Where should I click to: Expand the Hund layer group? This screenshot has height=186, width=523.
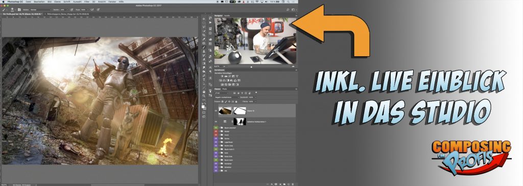(219, 135)
